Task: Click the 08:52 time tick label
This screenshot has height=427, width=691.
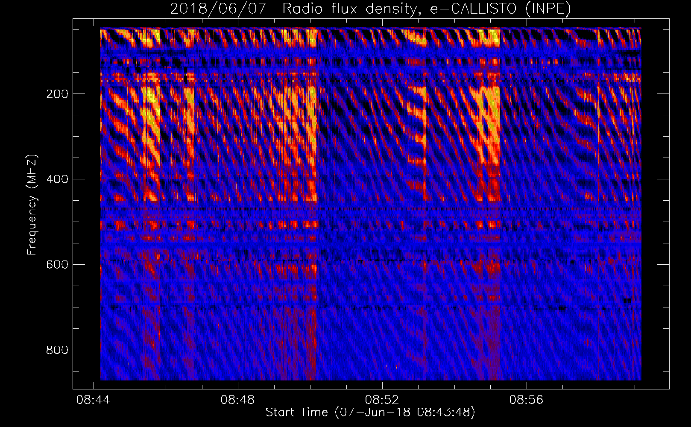Action: [x=382, y=400]
